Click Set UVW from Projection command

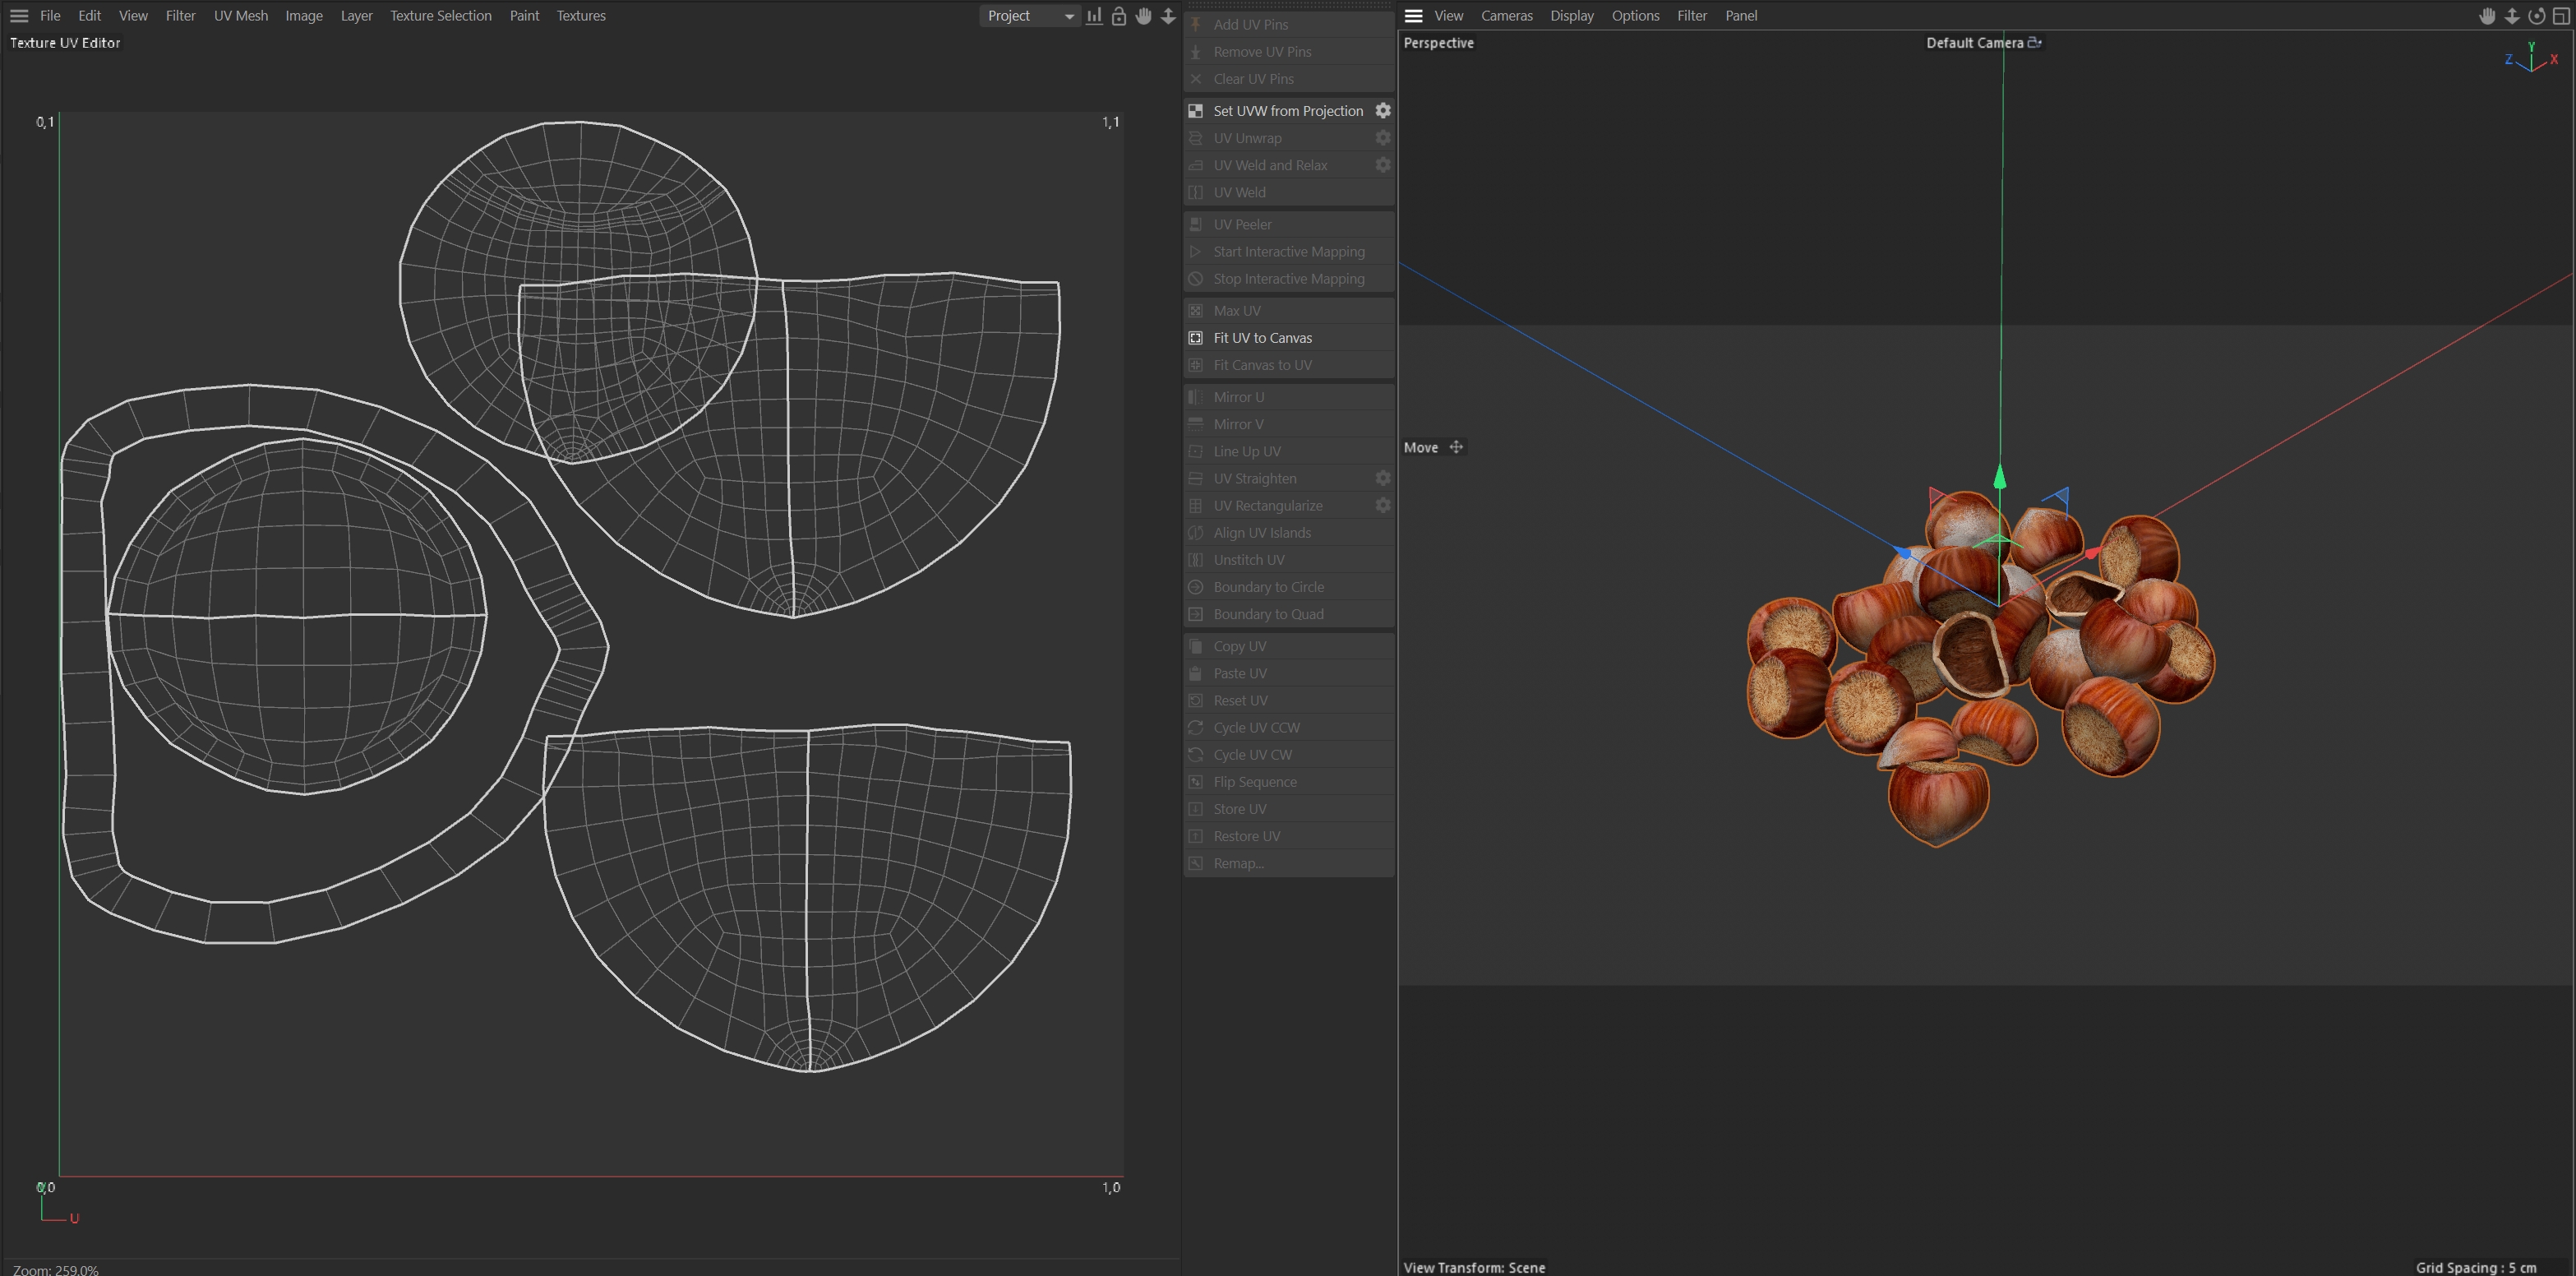click(1287, 111)
